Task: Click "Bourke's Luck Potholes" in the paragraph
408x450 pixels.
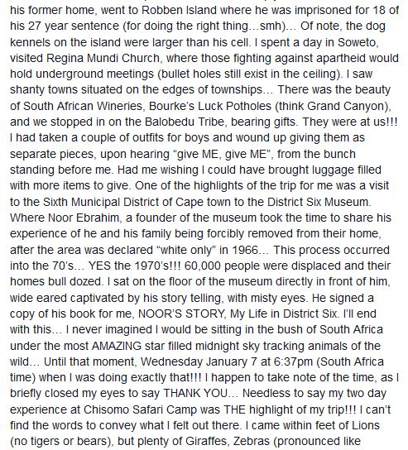Action: 210,106
